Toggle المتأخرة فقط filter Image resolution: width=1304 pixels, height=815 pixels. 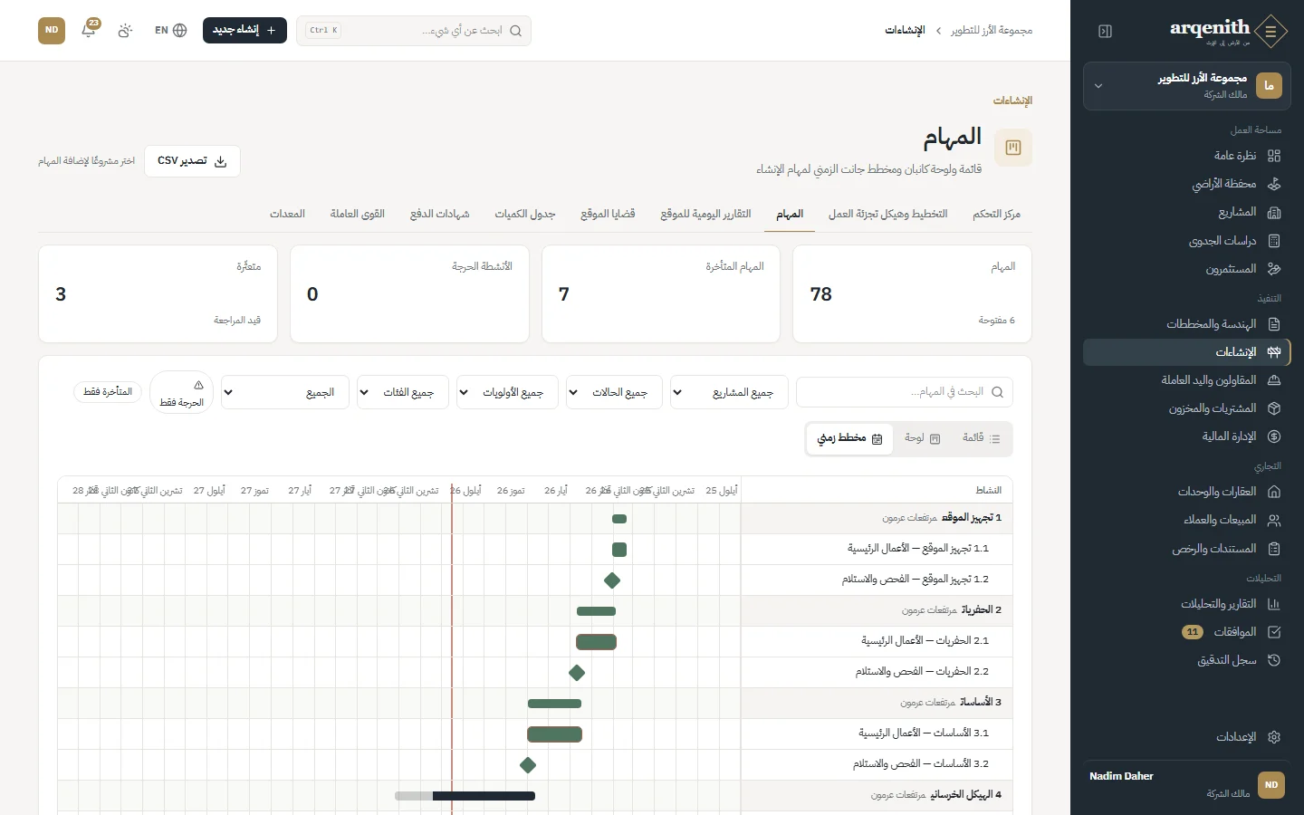tap(108, 392)
